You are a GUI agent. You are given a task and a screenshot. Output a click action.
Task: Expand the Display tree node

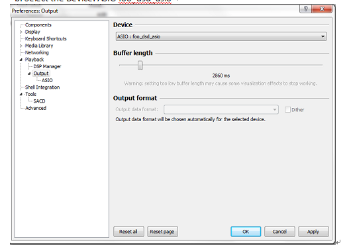[x=21, y=32]
